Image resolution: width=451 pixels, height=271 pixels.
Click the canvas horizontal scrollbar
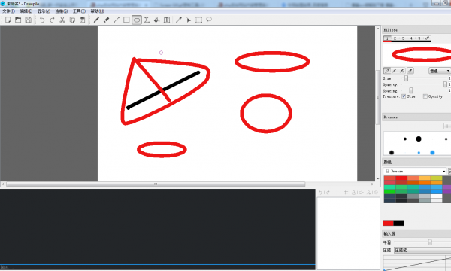pyautogui.click(x=156, y=184)
